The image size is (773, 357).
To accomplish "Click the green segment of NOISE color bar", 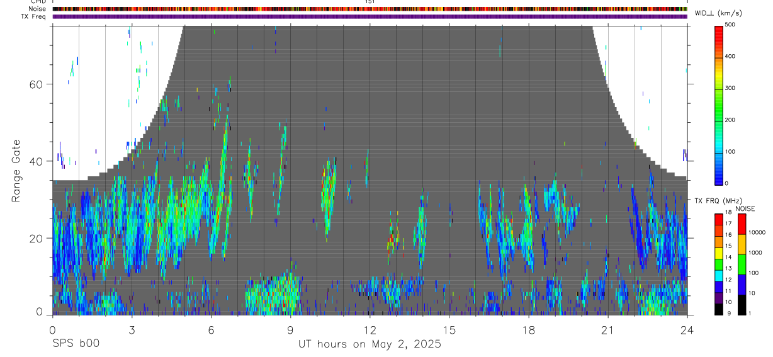I will (x=741, y=264).
